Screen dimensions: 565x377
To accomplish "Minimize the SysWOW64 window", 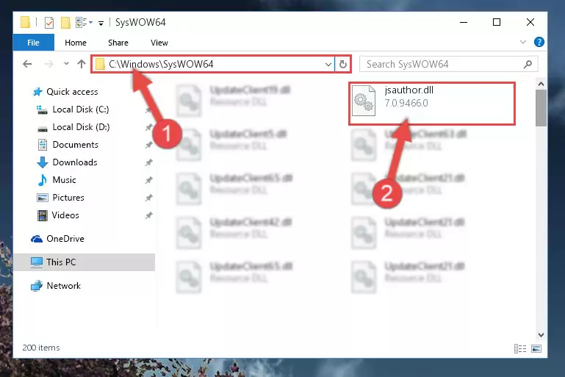I will 464,22.
